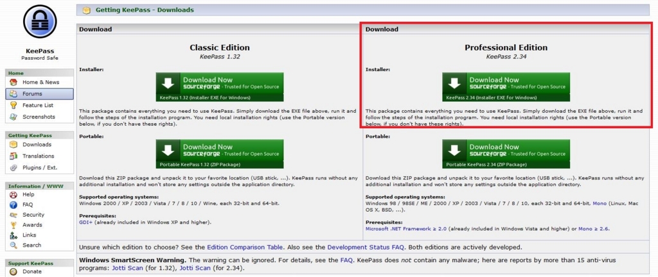Click the Search magnifier icon

click(x=13, y=245)
